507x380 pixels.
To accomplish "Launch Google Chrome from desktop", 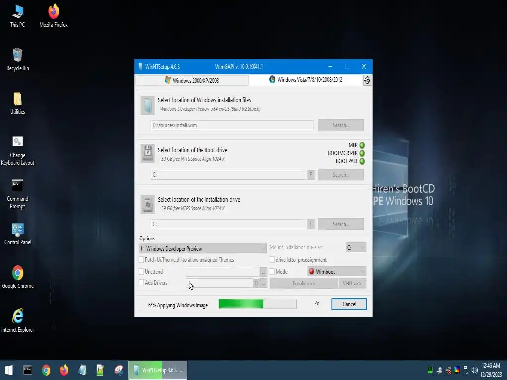I will (17, 277).
